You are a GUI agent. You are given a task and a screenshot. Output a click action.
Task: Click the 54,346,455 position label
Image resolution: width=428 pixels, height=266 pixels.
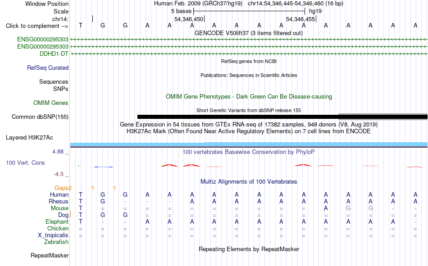(x=301, y=19)
